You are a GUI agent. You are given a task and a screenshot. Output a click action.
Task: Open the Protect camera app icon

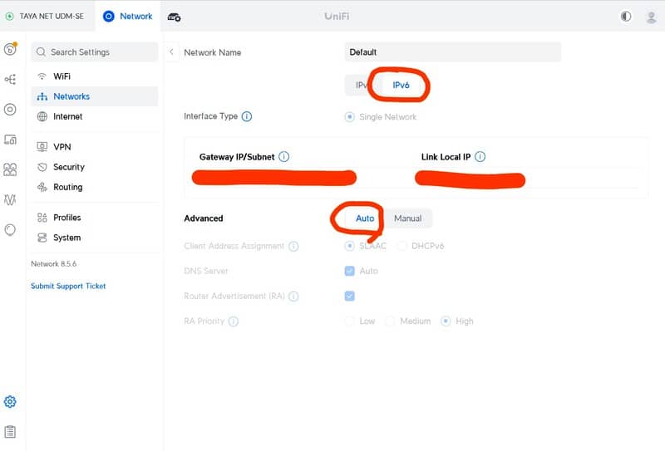[175, 17]
